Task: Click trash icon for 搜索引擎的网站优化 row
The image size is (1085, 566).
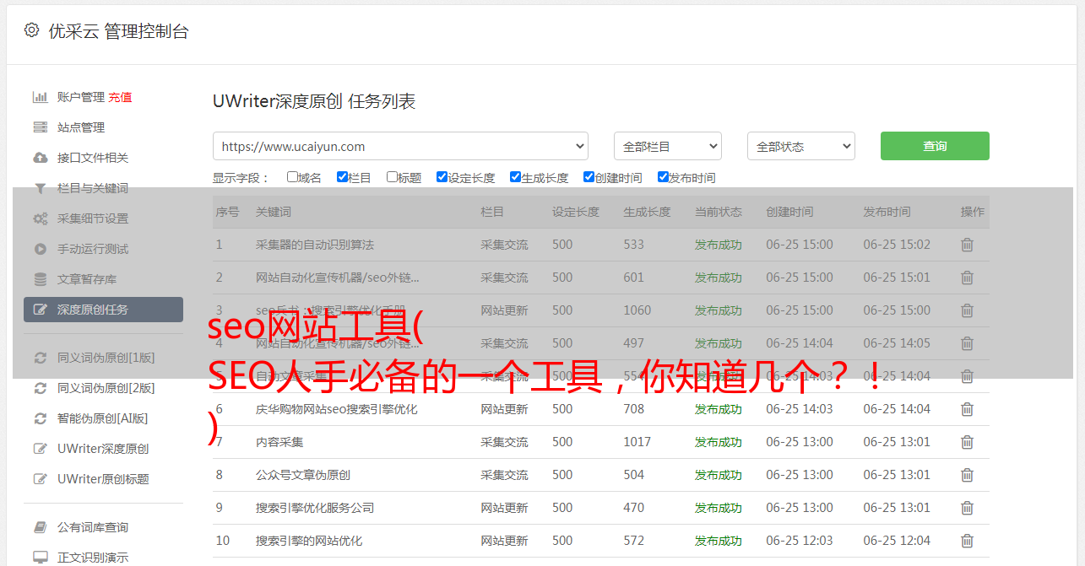Action: click(967, 541)
